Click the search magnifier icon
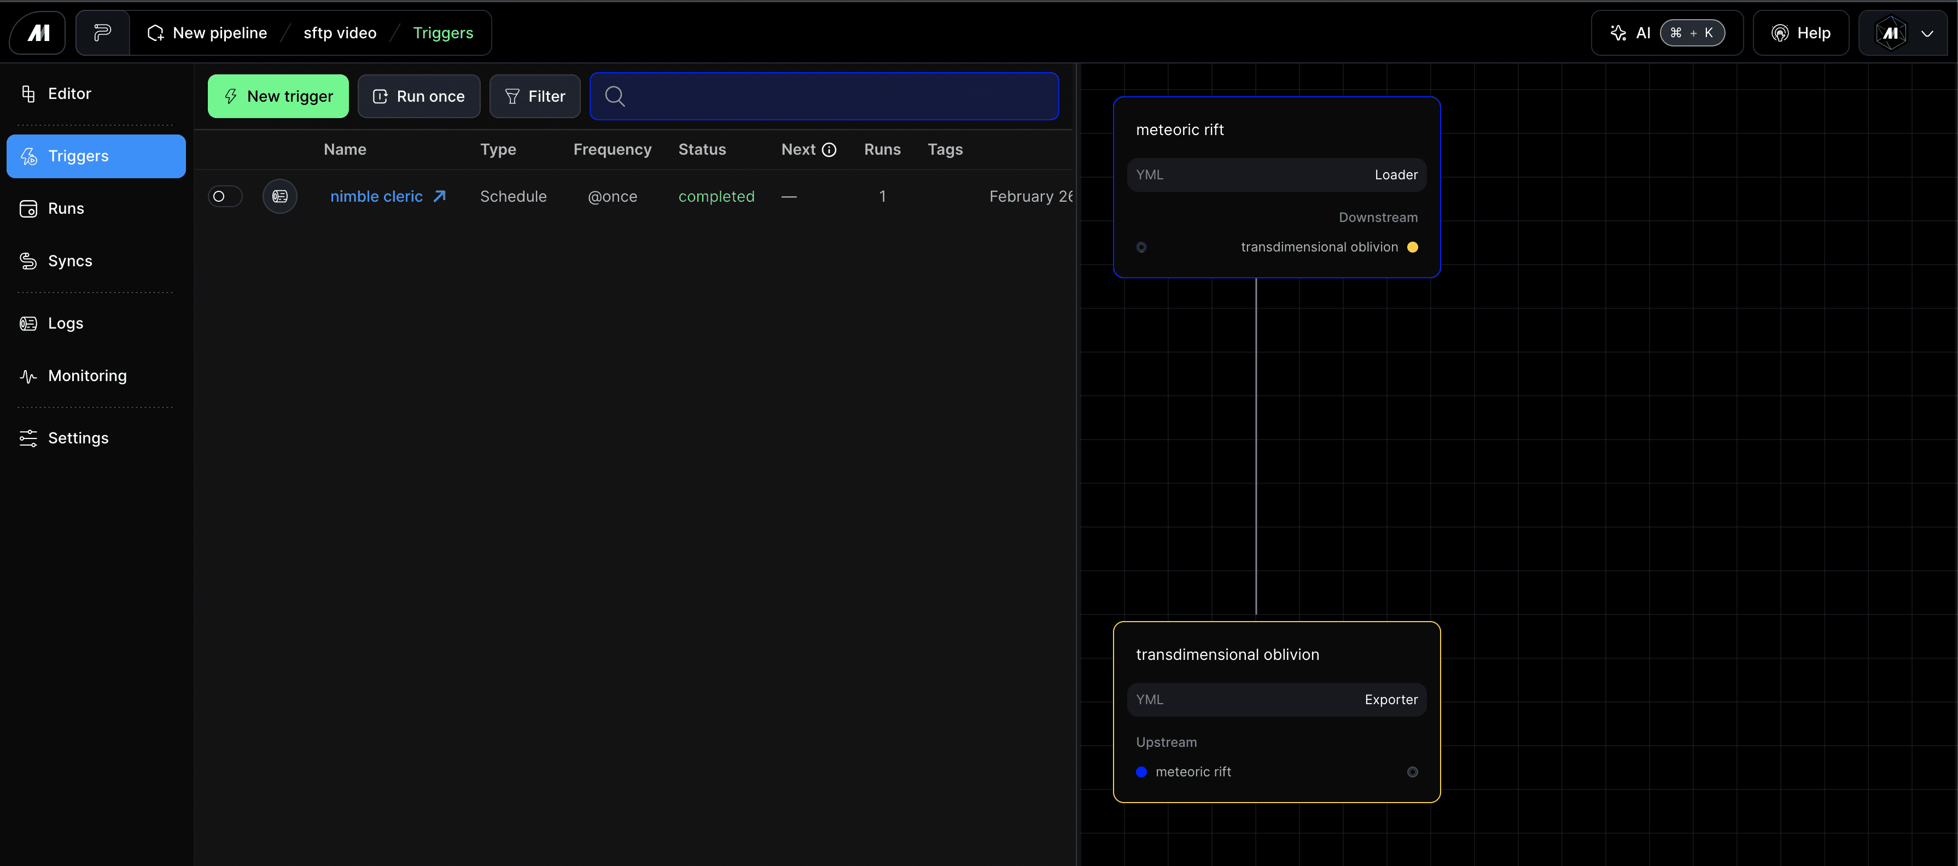Screen dimensions: 1958x866 coord(615,96)
